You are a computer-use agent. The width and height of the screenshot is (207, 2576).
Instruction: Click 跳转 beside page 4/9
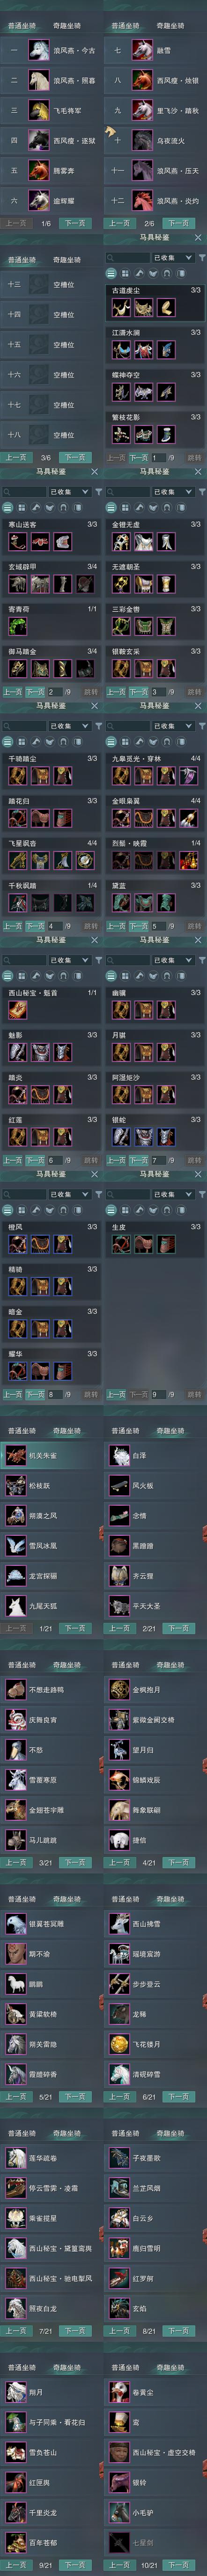coord(90,926)
